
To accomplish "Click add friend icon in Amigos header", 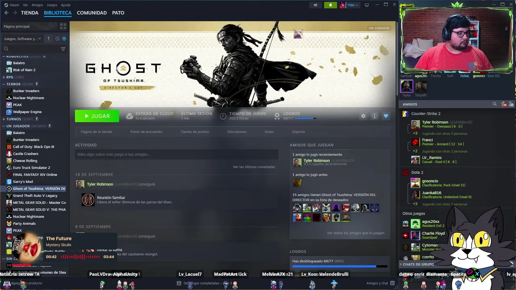I will [x=511, y=104].
